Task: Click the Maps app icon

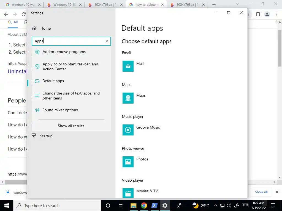Action: tap(128, 98)
